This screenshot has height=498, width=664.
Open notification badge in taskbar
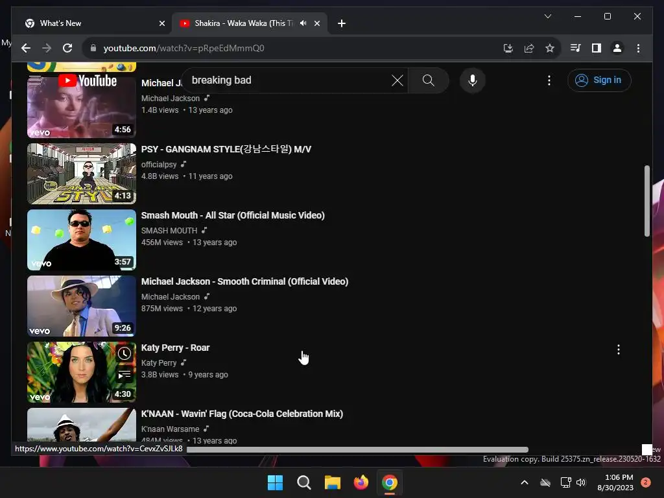click(x=646, y=482)
